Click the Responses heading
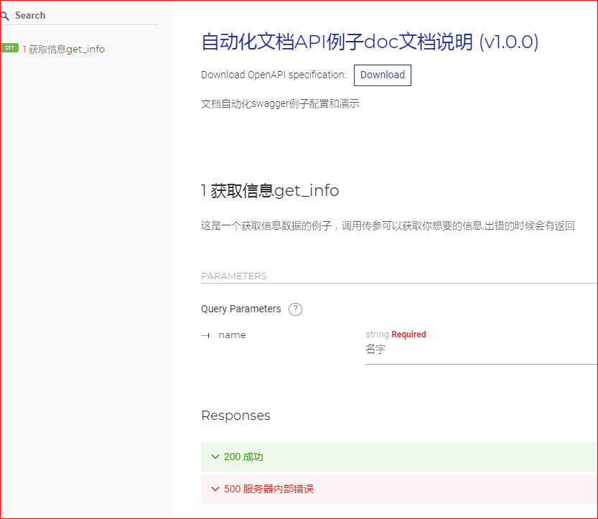 (235, 415)
